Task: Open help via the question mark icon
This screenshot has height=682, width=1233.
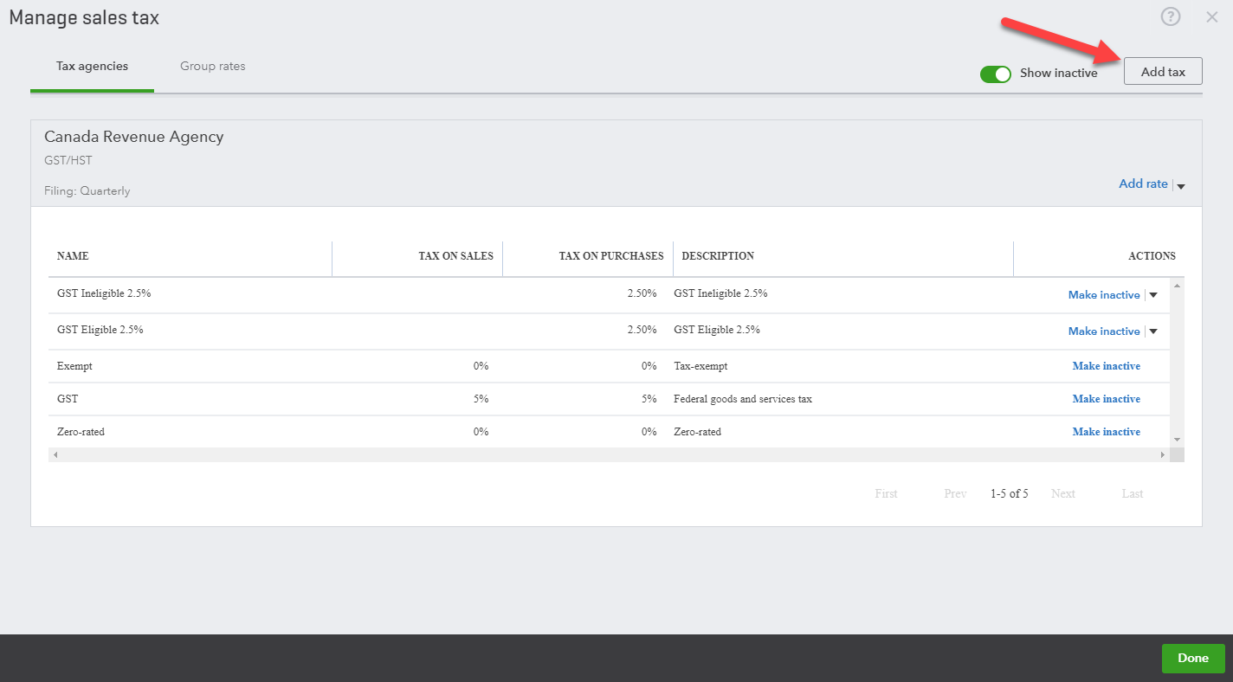Action: click(x=1171, y=16)
